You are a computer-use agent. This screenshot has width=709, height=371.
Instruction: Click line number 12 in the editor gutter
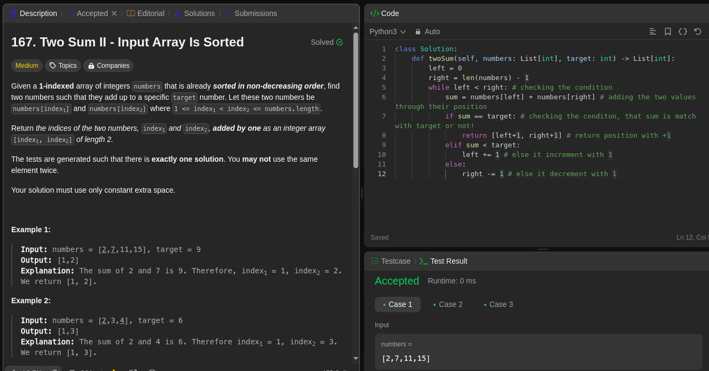(x=382, y=174)
